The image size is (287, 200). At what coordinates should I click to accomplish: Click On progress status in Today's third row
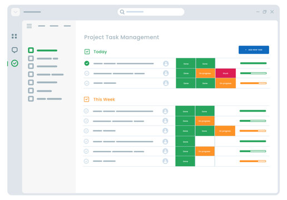coord(225,83)
